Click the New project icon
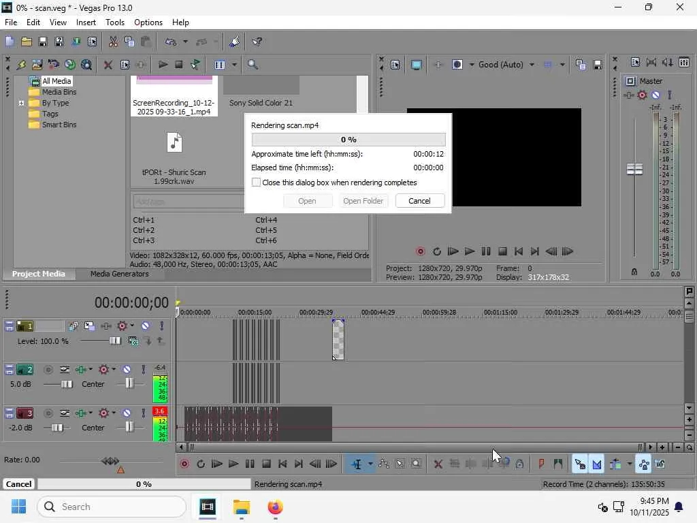The width and height of the screenshot is (697, 523). [x=10, y=42]
